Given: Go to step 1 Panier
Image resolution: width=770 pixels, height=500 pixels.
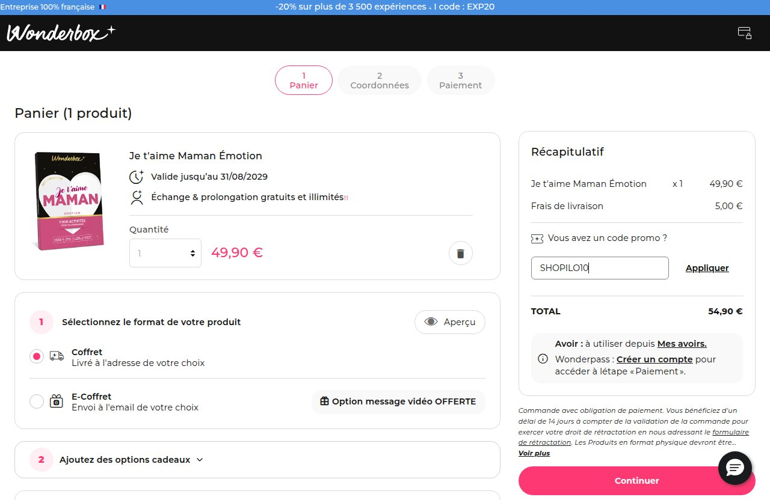Looking at the screenshot, I should click(x=304, y=80).
